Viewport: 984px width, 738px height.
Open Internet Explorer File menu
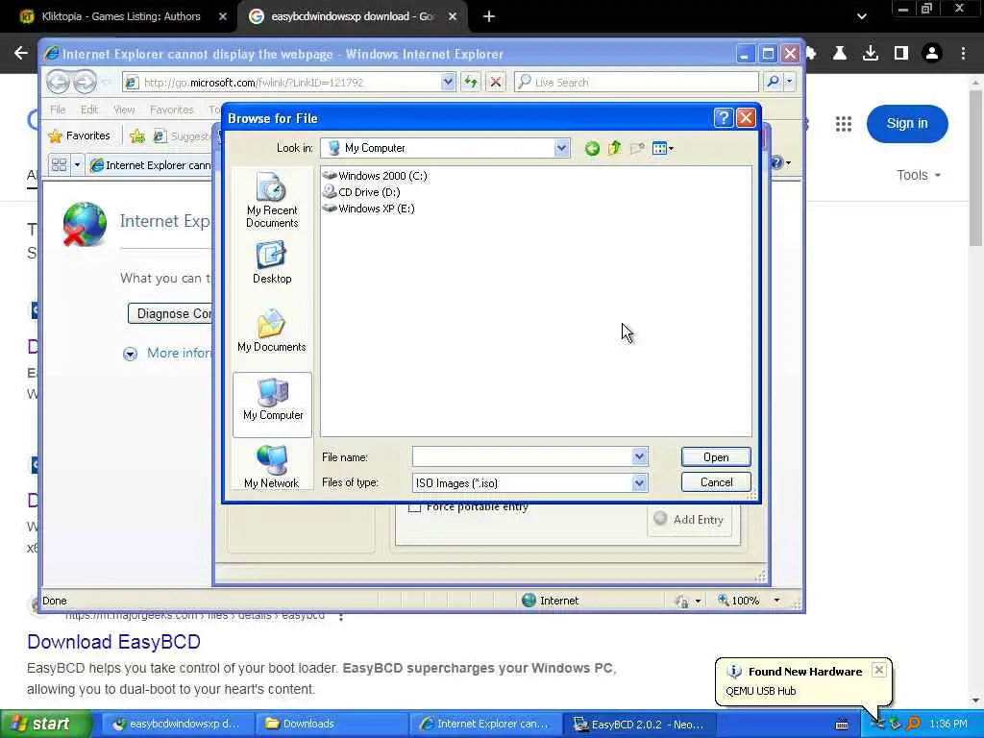pos(58,110)
